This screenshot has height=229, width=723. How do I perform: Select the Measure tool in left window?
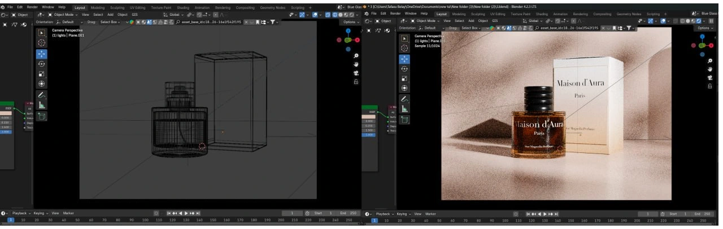tap(42, 105)
